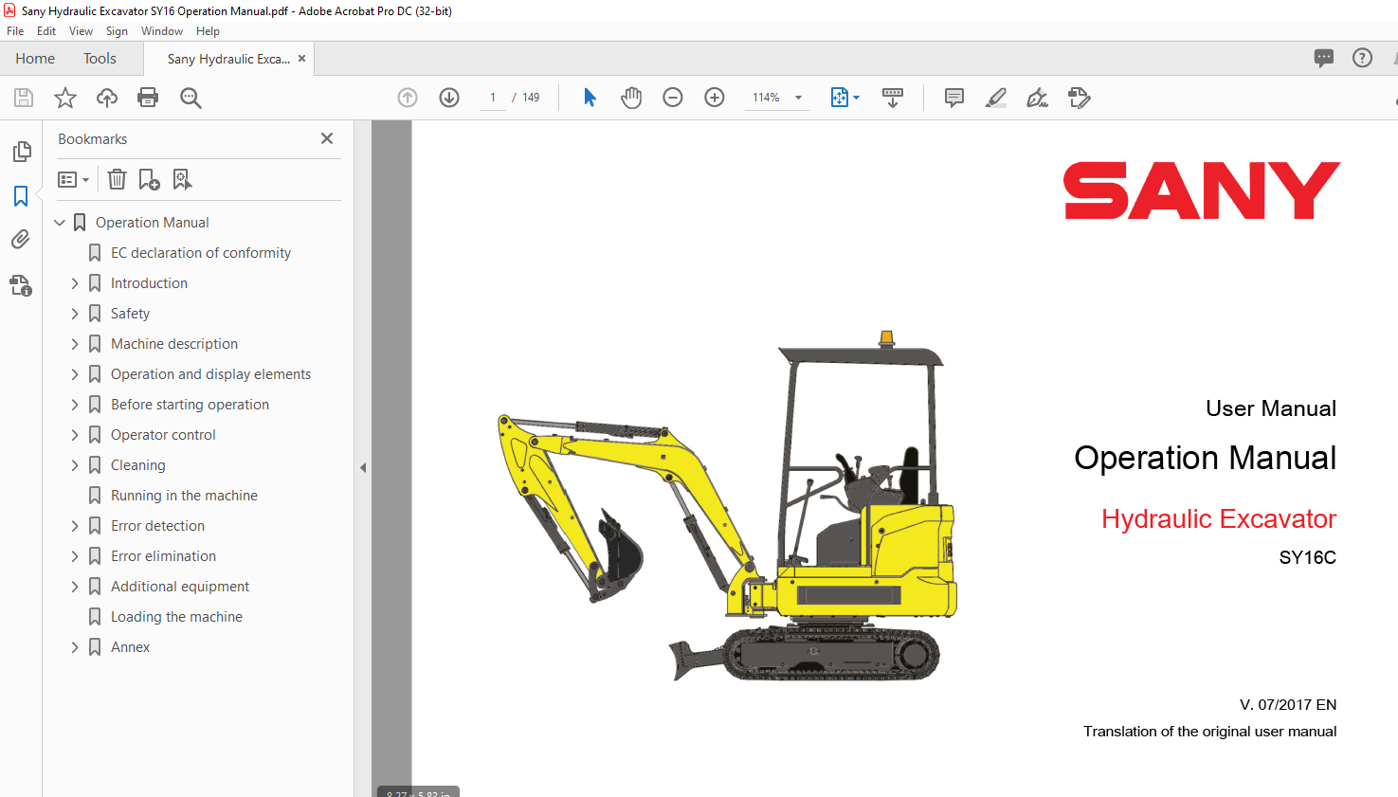Image resolution: width=1398 pixels, height=797 pixels.
Task: Click the page number input field
Action: (x=493, y=98)
